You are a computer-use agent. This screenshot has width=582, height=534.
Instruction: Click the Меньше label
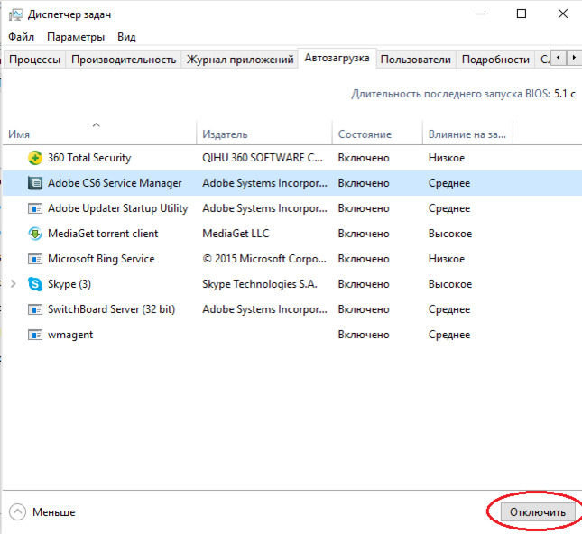(x=54, y=512)
